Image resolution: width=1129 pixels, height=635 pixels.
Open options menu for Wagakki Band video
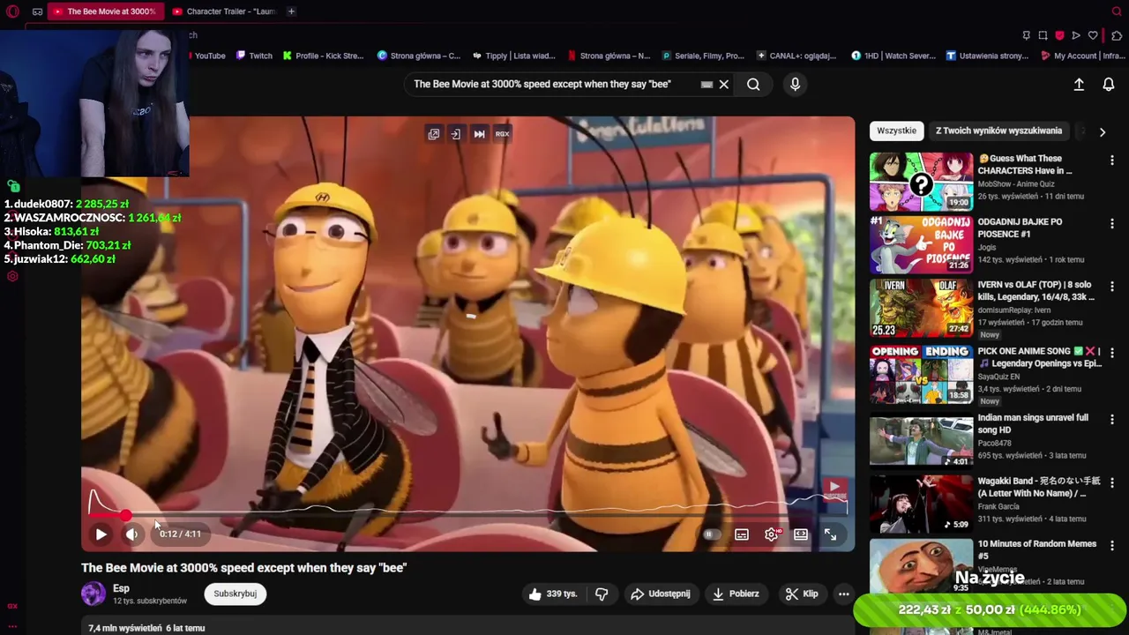click(1111, 483)
